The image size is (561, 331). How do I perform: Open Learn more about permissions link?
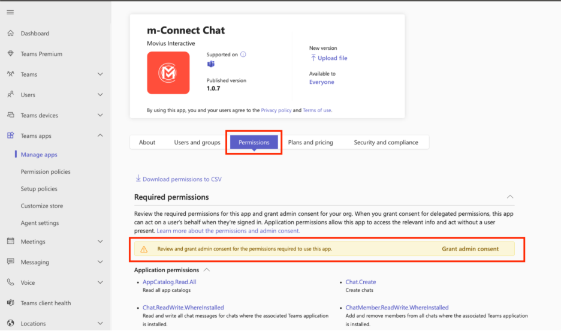(x=228, y=231)
